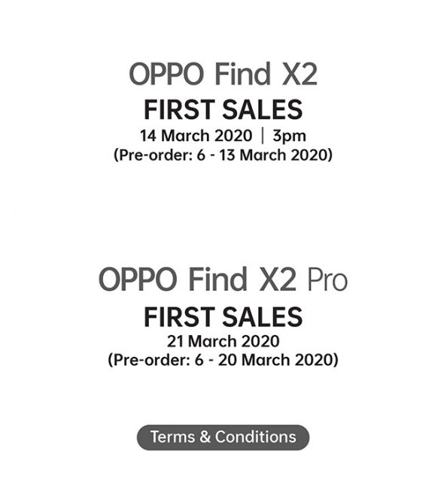Click the vertical divider beside 3pm

point(263,136)
